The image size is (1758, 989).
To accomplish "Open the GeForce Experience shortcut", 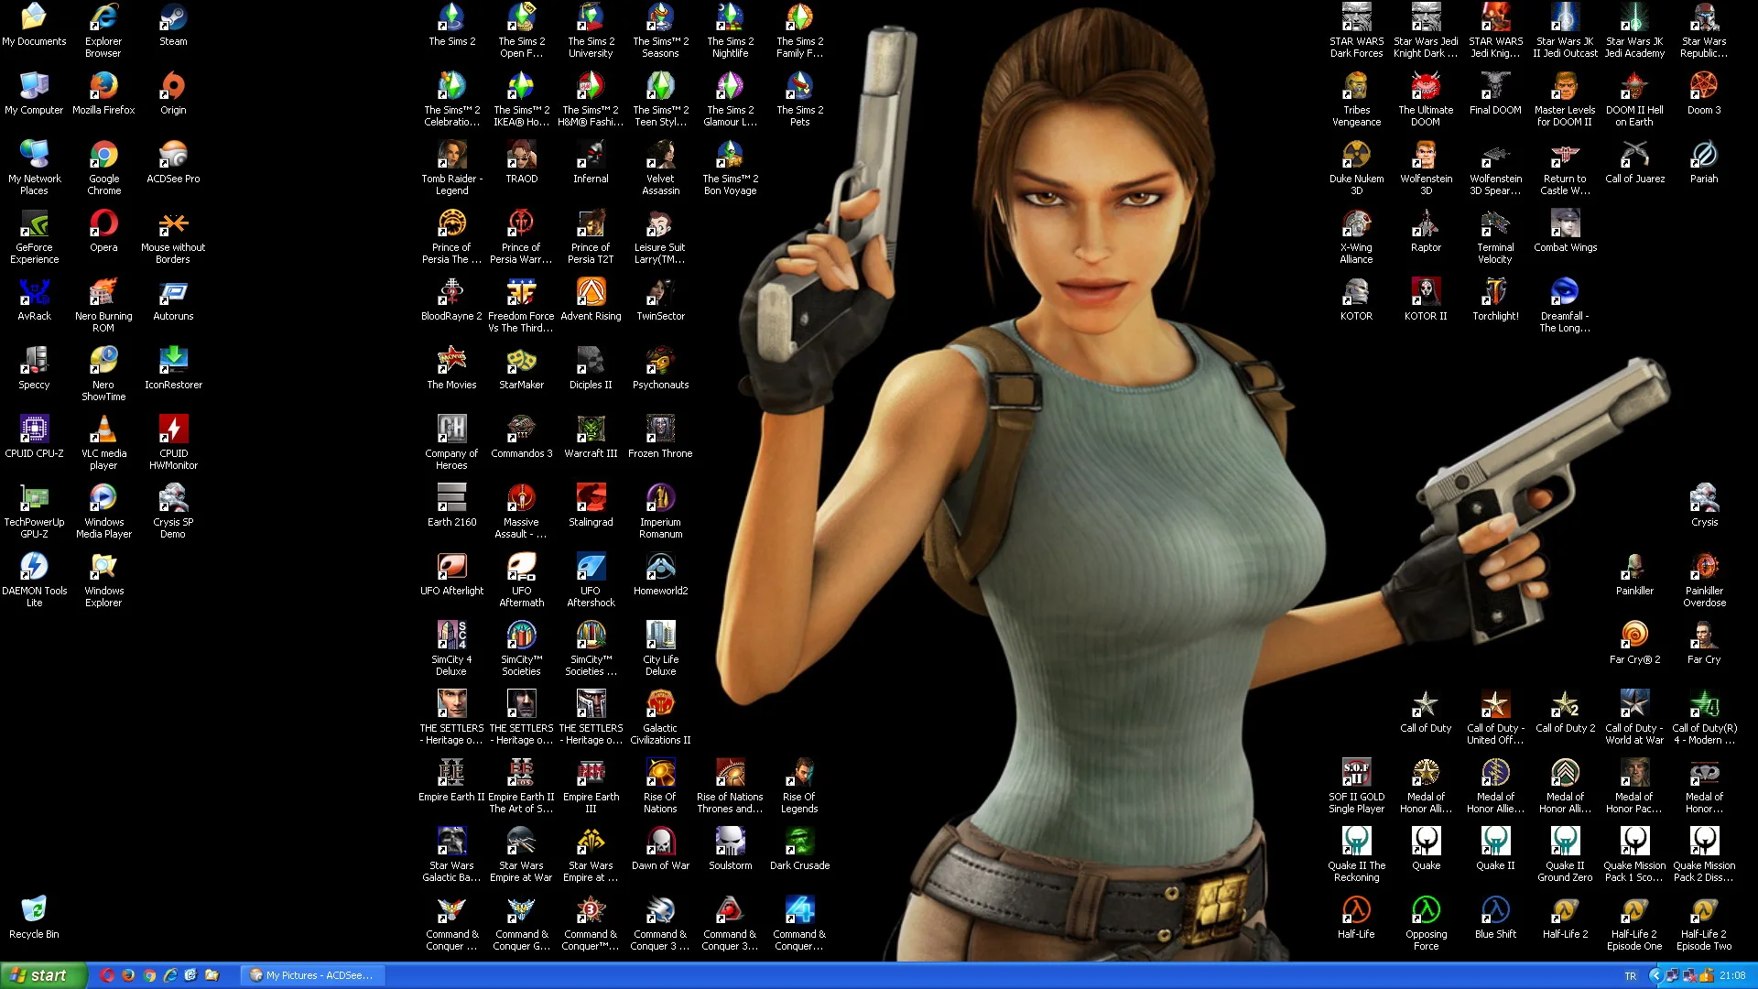I will pos(34,237).
